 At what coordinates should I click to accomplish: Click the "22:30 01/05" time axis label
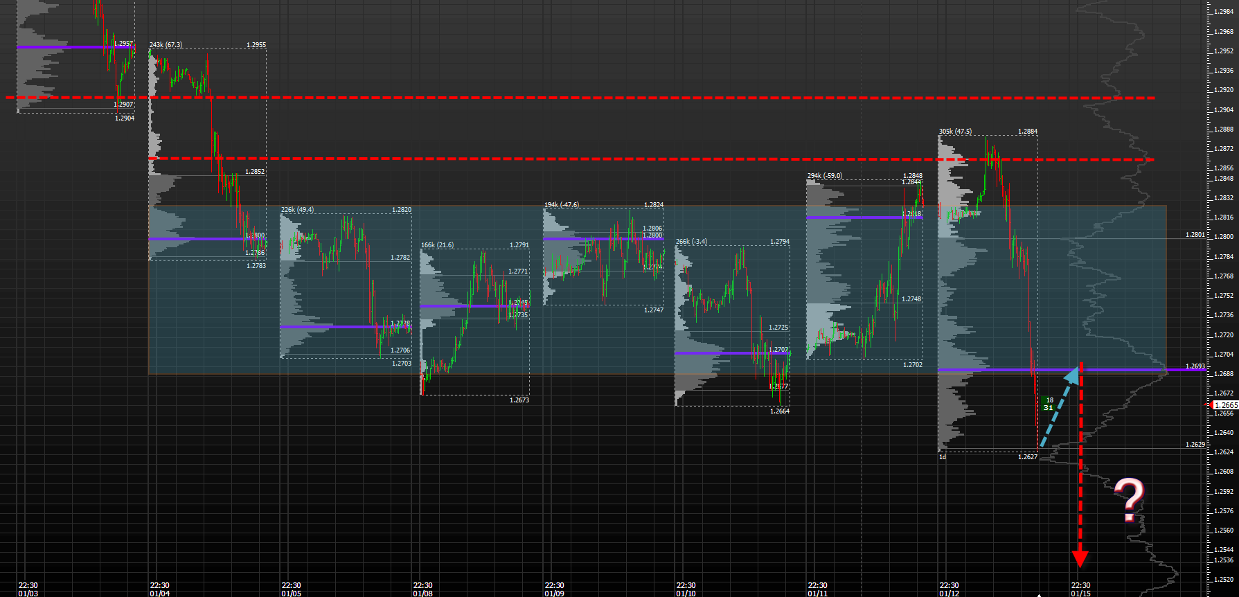point(292,589)
